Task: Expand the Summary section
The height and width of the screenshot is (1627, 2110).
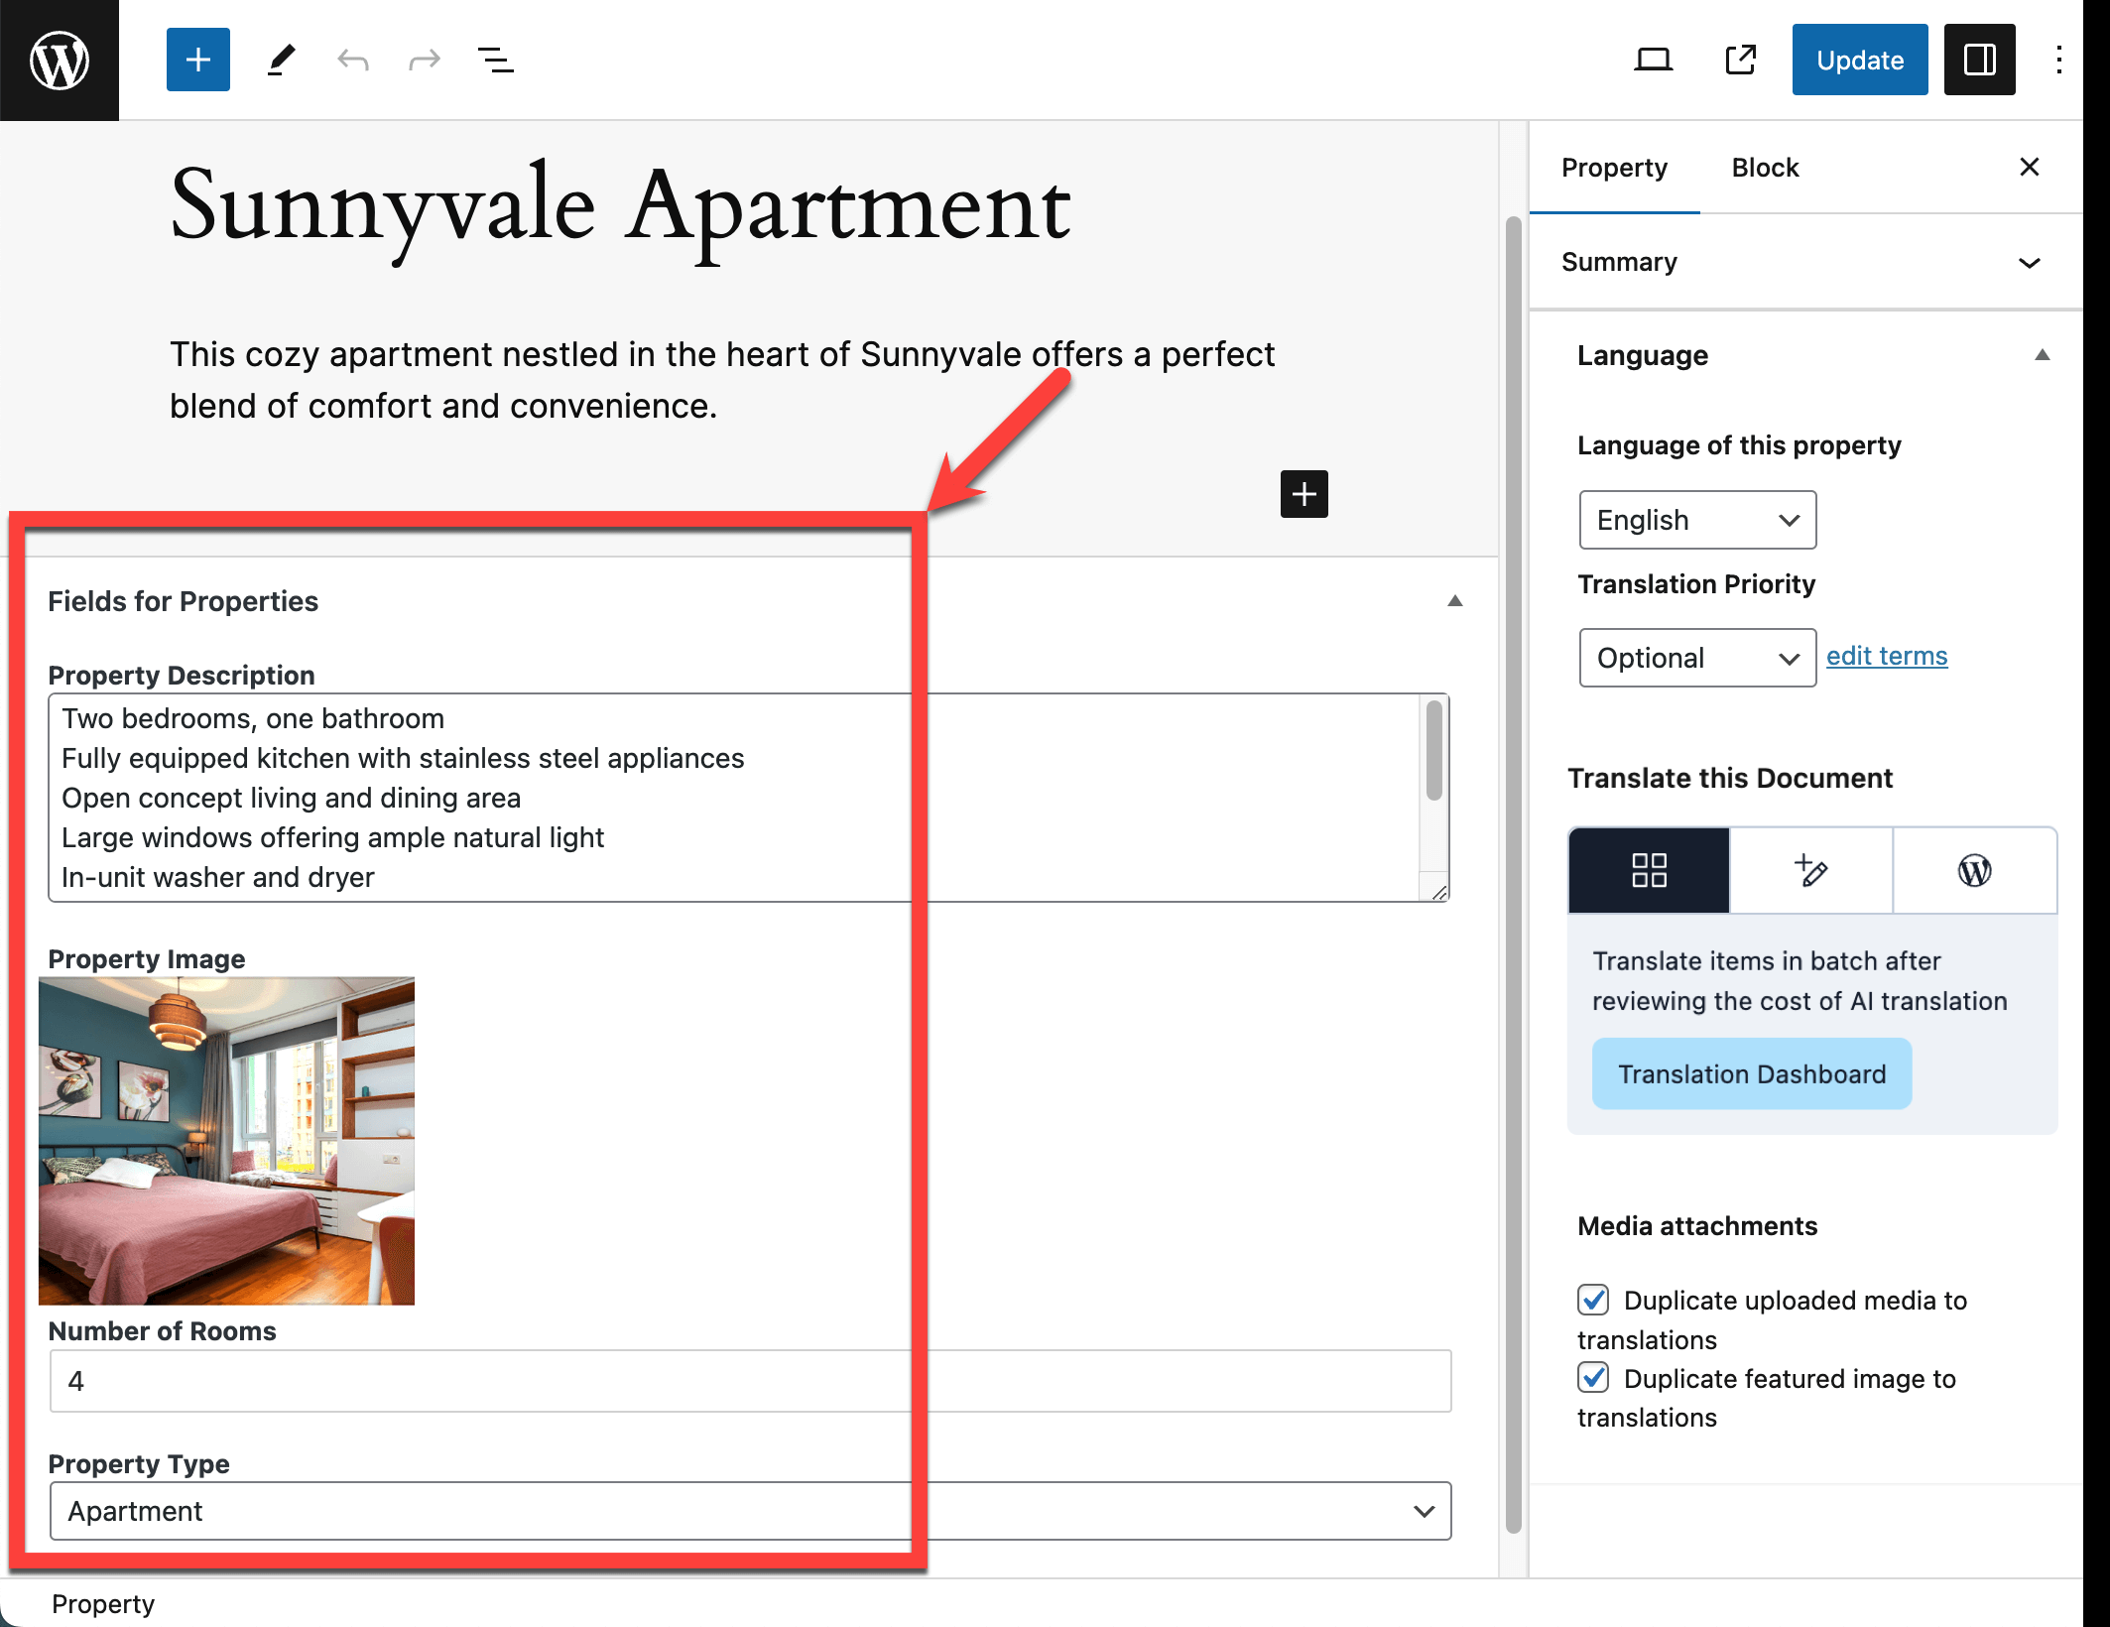Action: click(1805, 262)
